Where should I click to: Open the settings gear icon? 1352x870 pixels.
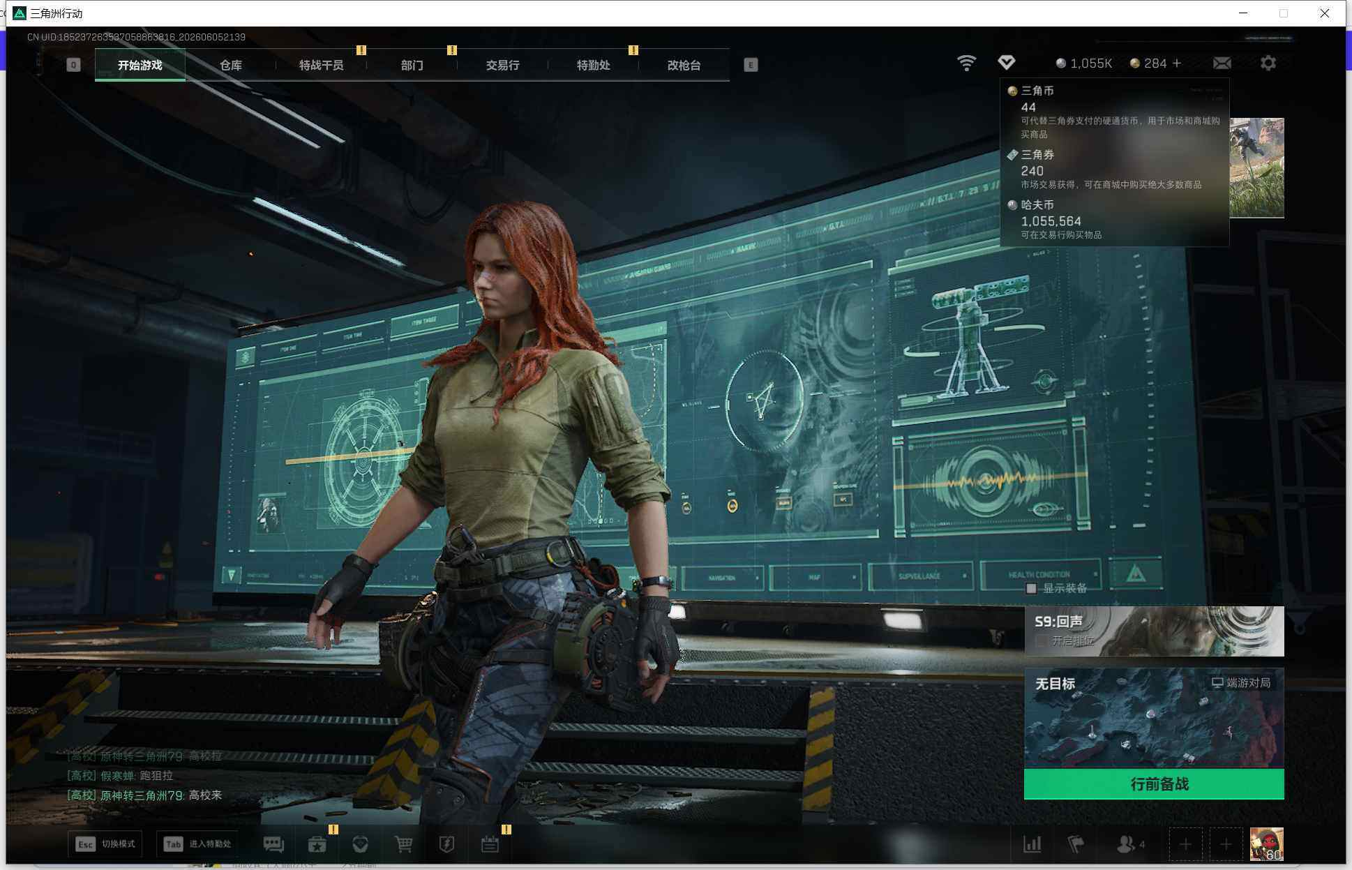point(1268,63)
